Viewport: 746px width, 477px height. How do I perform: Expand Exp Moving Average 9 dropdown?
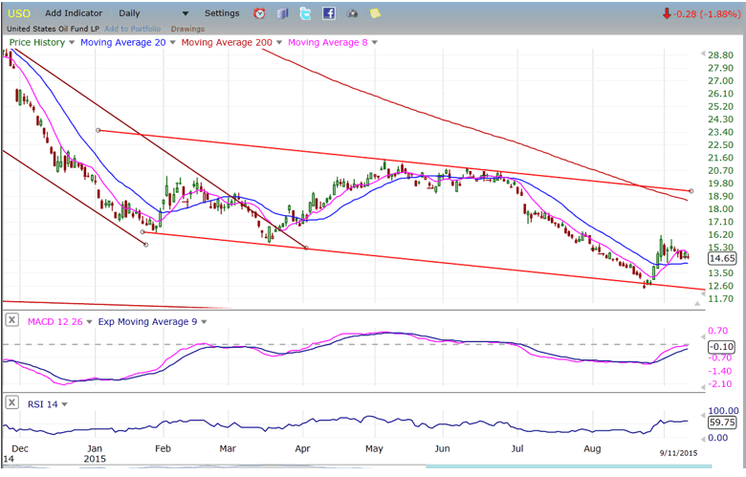[x=203, y=321]
